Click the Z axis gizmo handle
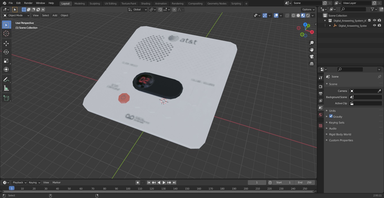384x198 pixels. tap(305, 25)
